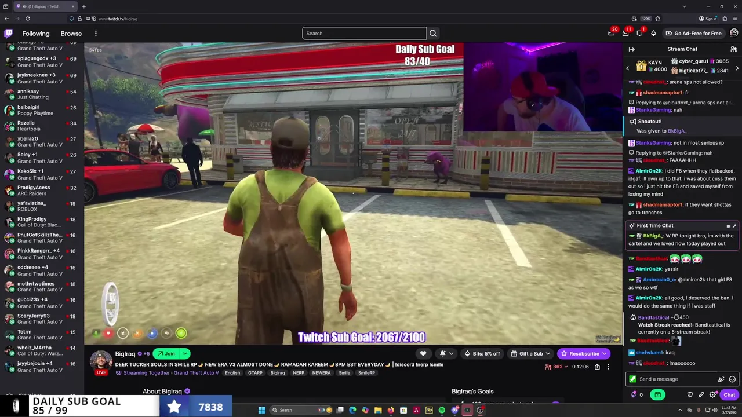Open a new browser tab

coord(83,6)
